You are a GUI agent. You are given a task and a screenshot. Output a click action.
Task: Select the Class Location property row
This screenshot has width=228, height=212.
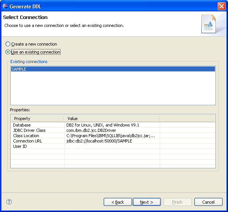click(113, 136)
